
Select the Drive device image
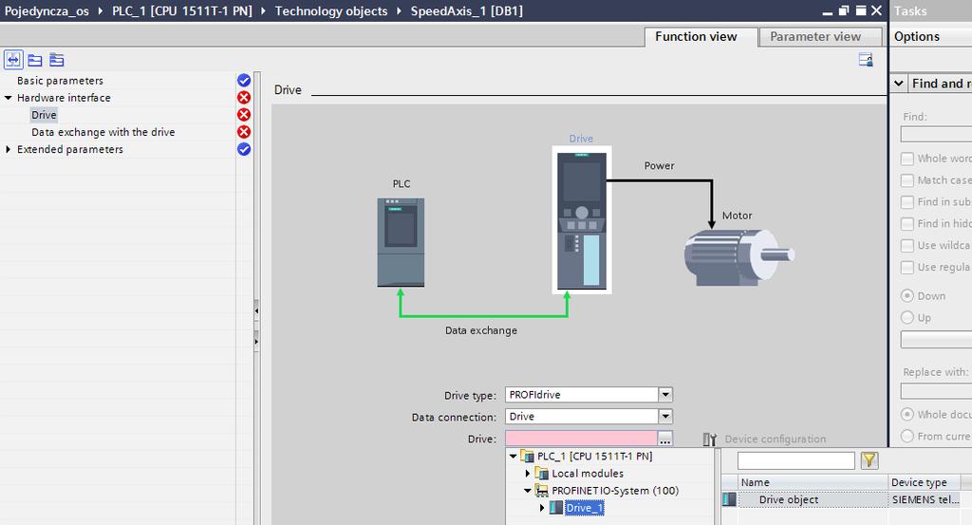[582, 220]
